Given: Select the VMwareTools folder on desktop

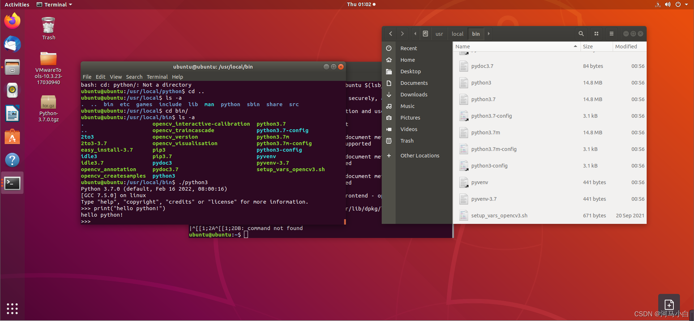Looking at the screenshot, I should point(48,68).
